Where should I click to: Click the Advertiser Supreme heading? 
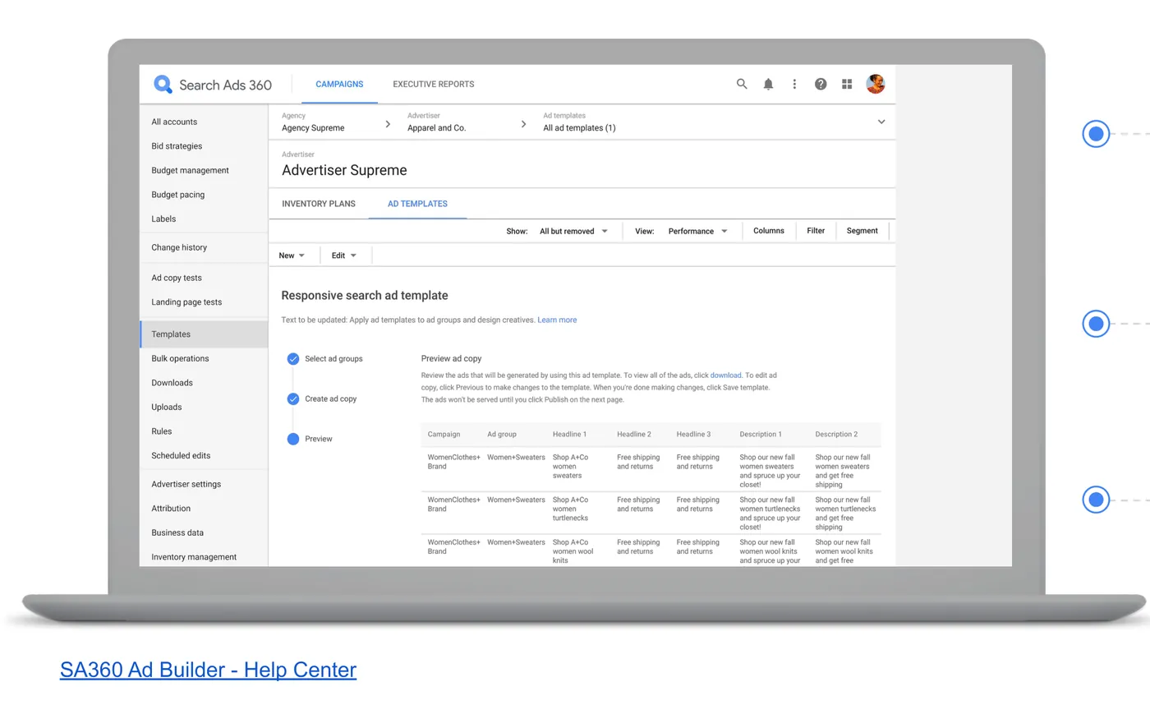[x=344, y=170]
